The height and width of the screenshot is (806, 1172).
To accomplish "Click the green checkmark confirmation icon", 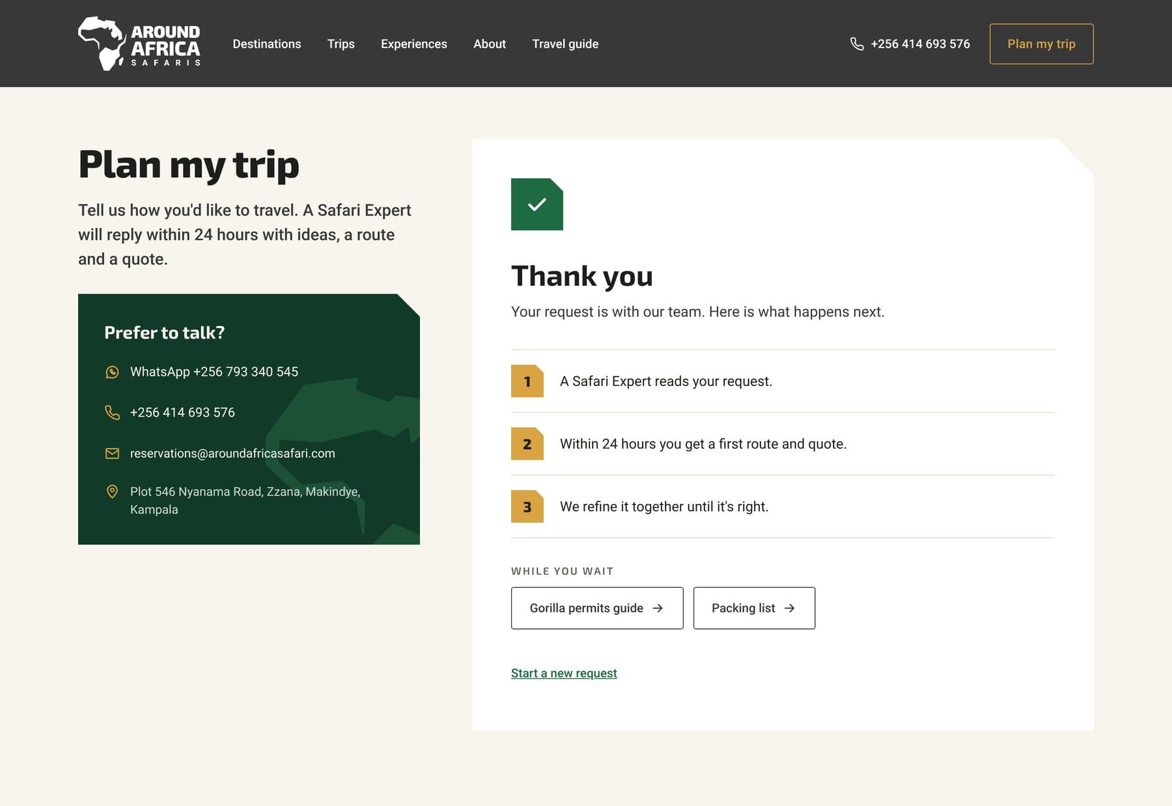I will [537, 204].
